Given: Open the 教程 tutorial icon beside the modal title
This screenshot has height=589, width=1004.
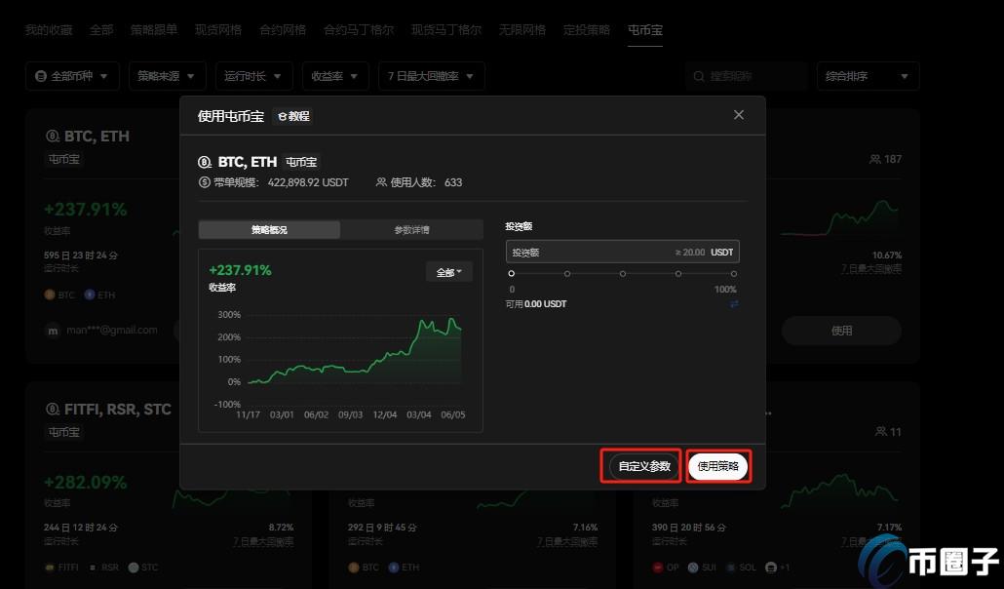Looking at the screenshot, I should 293,115.
